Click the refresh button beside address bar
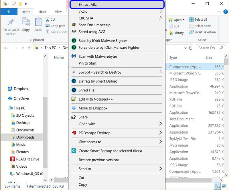Image resolution: width=229 pixels, height=190 pixels. tap(191, 48)
